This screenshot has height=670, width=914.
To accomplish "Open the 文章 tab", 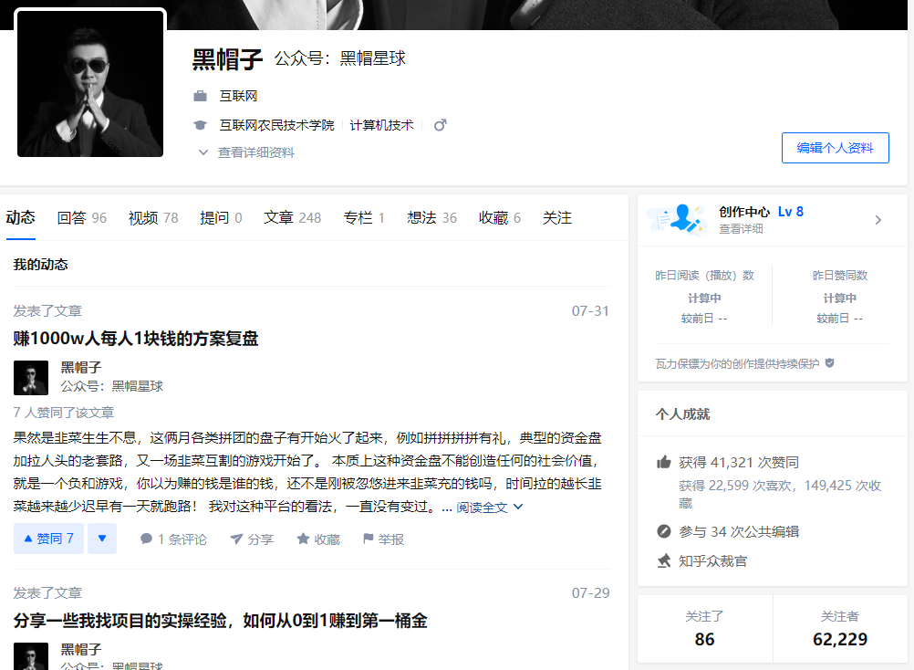I will [x=292, y=217].
